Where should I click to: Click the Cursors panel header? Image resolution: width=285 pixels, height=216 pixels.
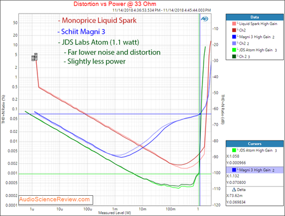pyautogui.click(x=255, y=144)
